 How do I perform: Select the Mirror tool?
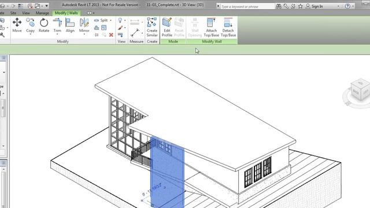(x=84, y=24)
